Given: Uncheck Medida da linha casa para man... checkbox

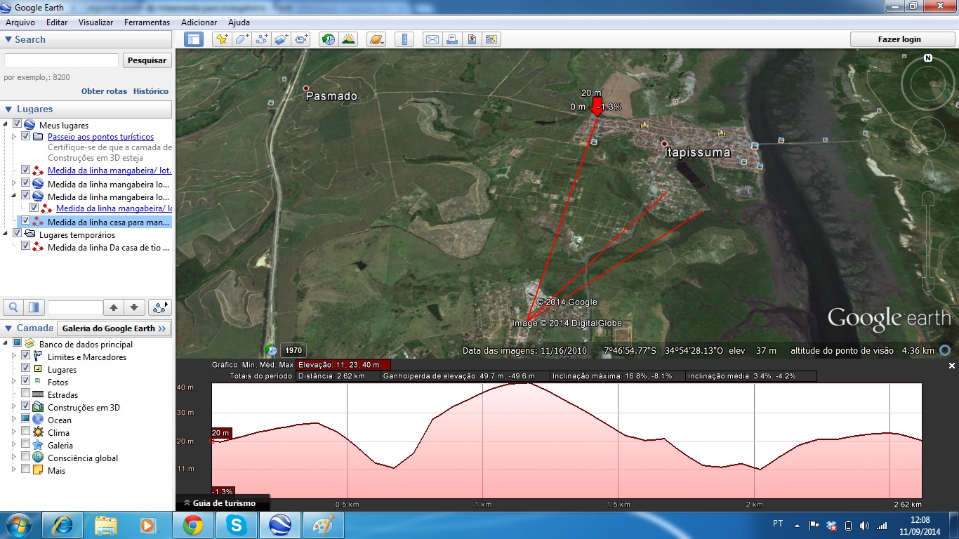Looking at the screenshot, I should (26, 221).
